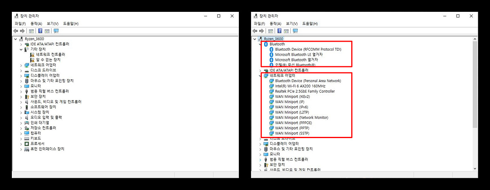The height and width of the screenshot is (190, 490).
Task: Click warning icon beside 네트워크 컨트롤러 in left window
Action: click(x=33, y=54)
